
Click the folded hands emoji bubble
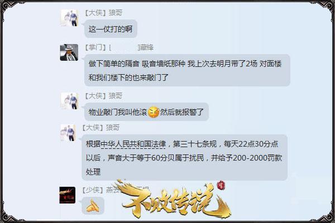(93, 206)
